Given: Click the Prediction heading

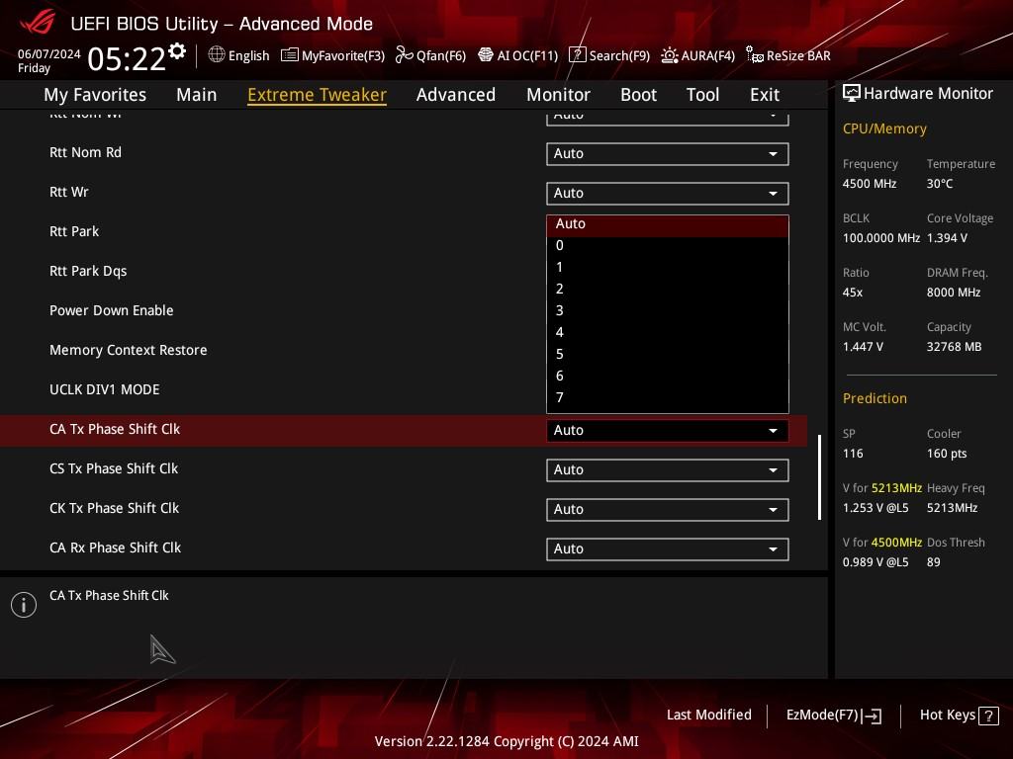Looking at the screenshot, I should pyautogui.click(x=875, y=398).
